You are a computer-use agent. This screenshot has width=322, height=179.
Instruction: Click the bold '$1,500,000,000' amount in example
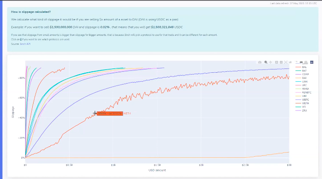pyautogui.click(x=61, y=27)
